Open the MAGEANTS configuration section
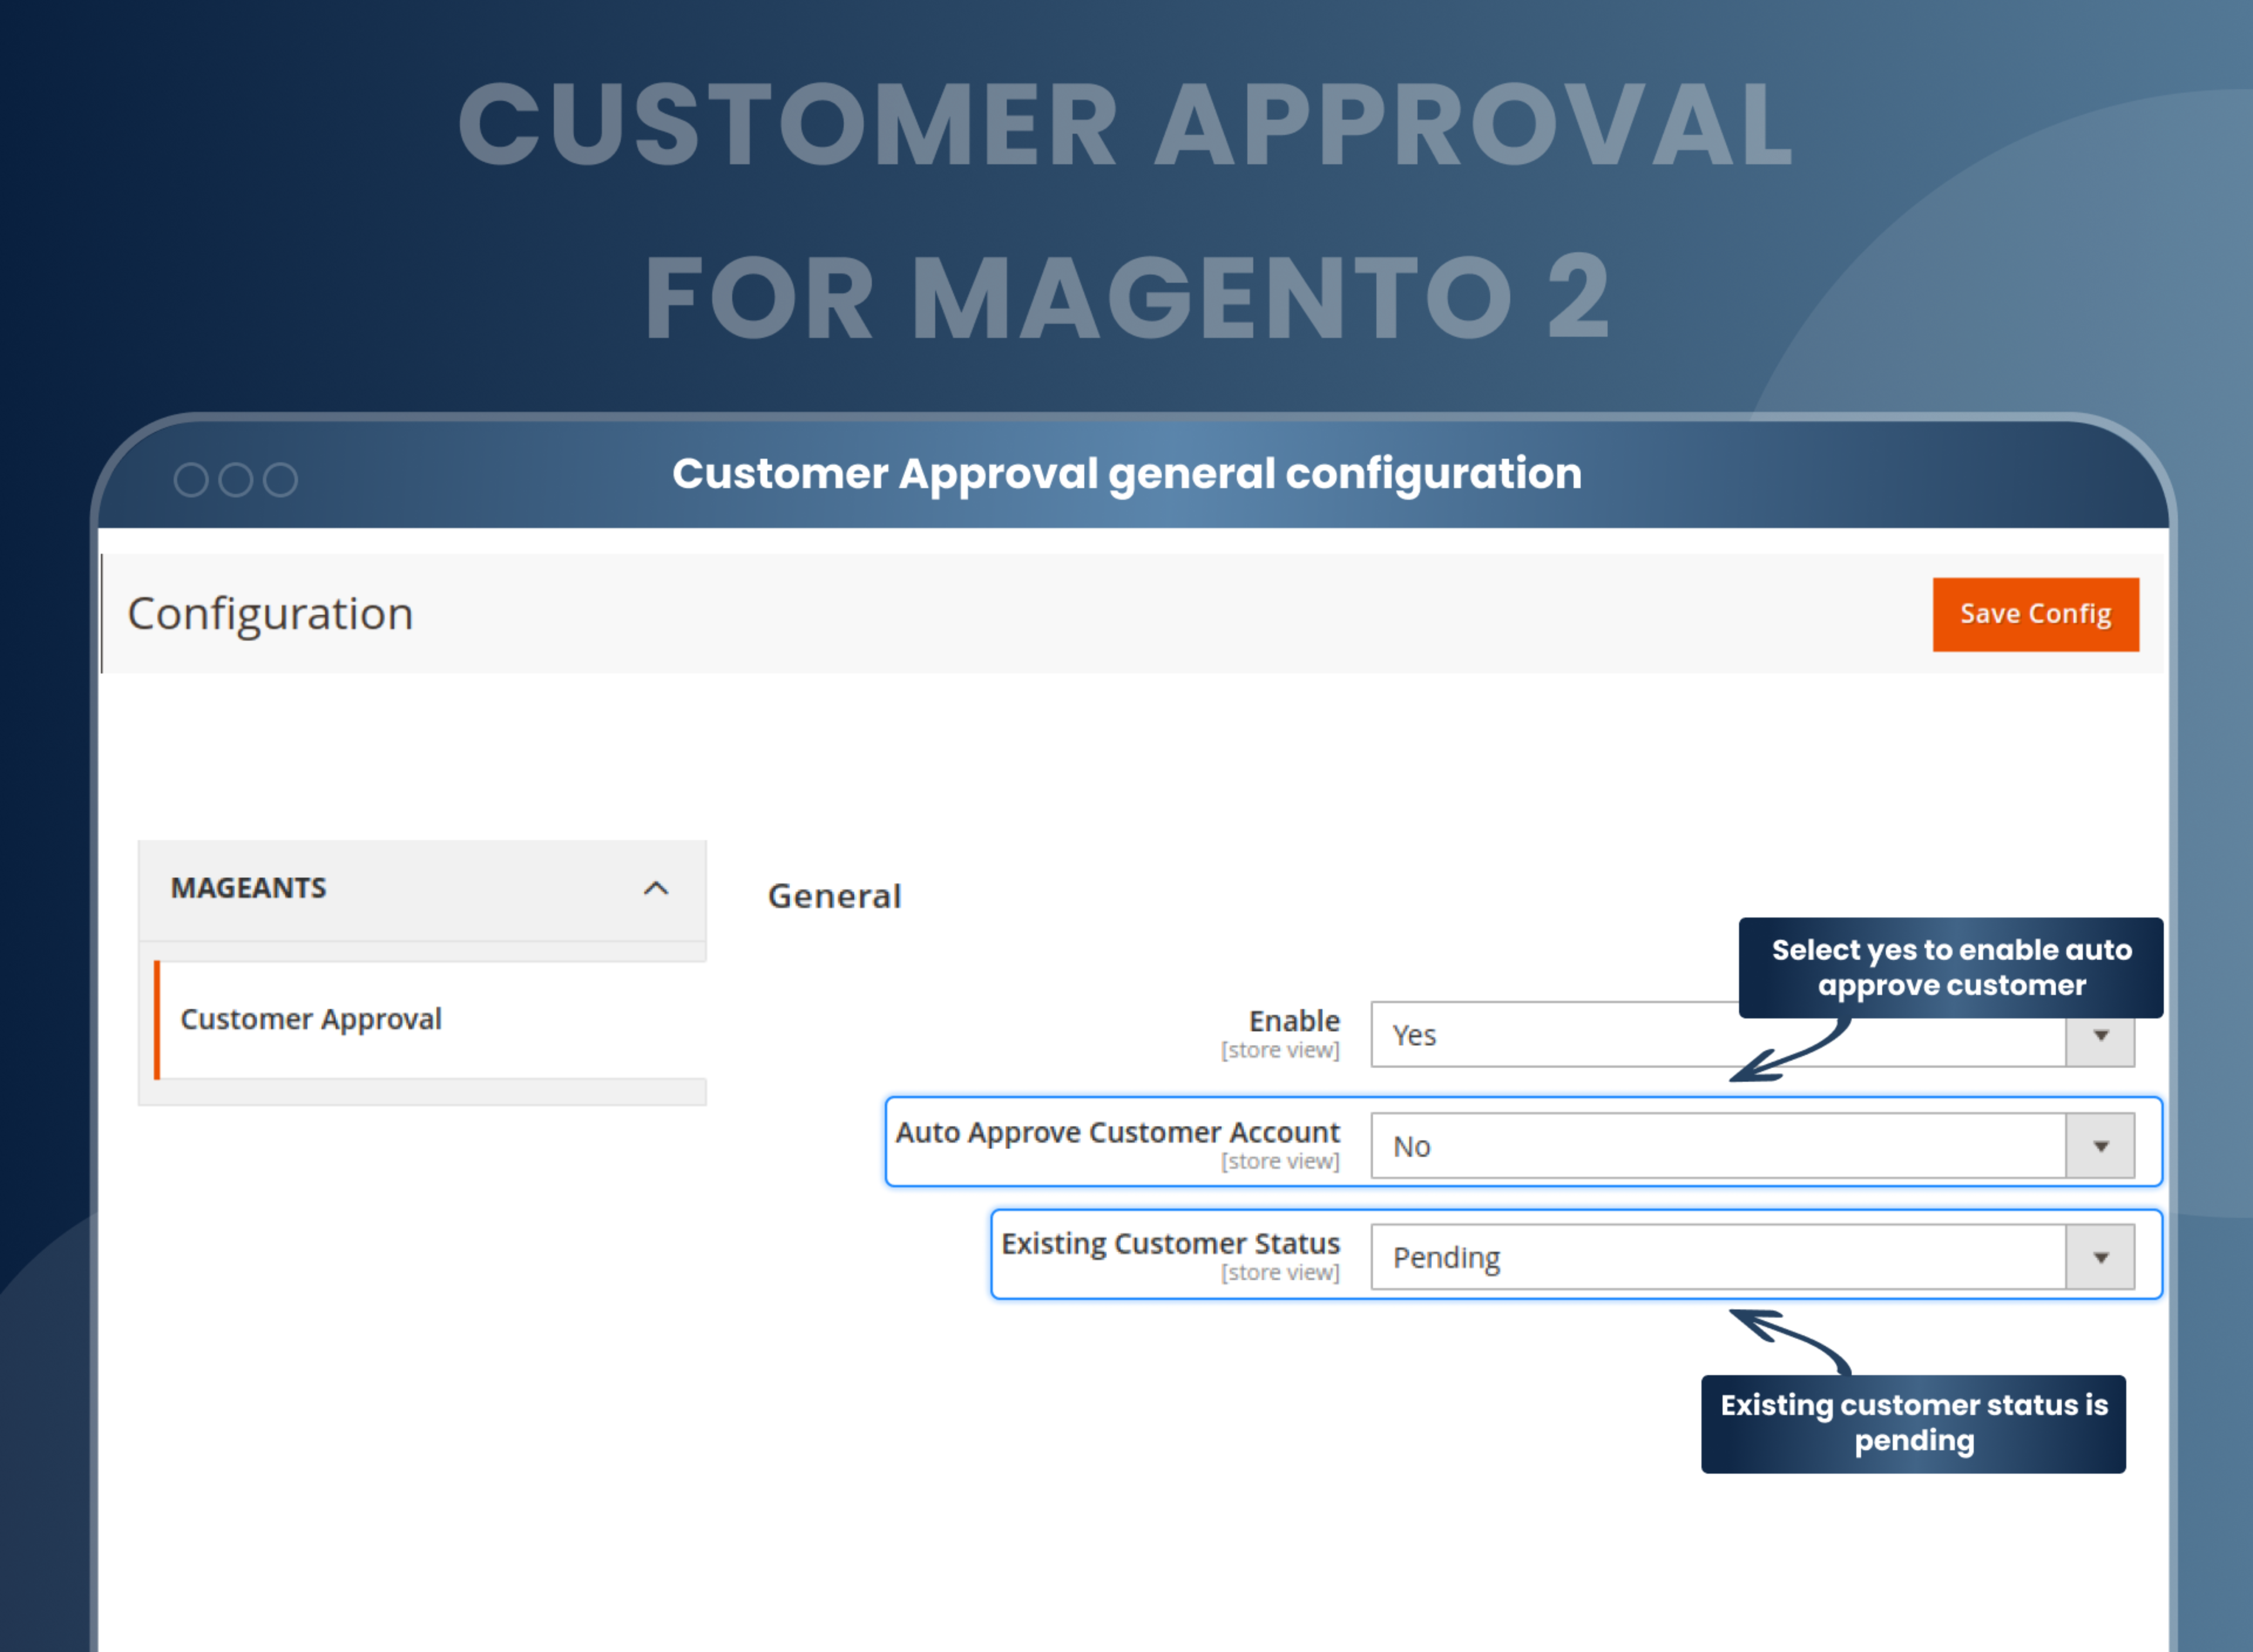 click(x=248, y=888)
